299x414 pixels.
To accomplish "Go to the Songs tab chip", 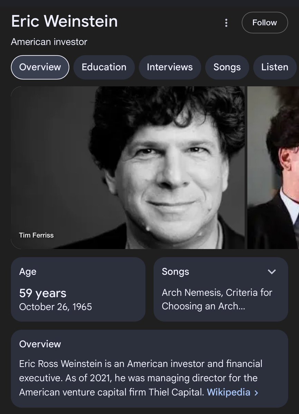I will 227,67.
